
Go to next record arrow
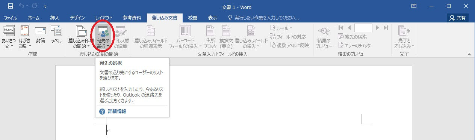click(377, 28)
